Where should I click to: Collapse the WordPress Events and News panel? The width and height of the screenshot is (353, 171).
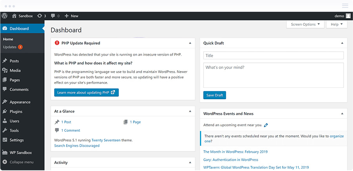click(x=342, y=114)
